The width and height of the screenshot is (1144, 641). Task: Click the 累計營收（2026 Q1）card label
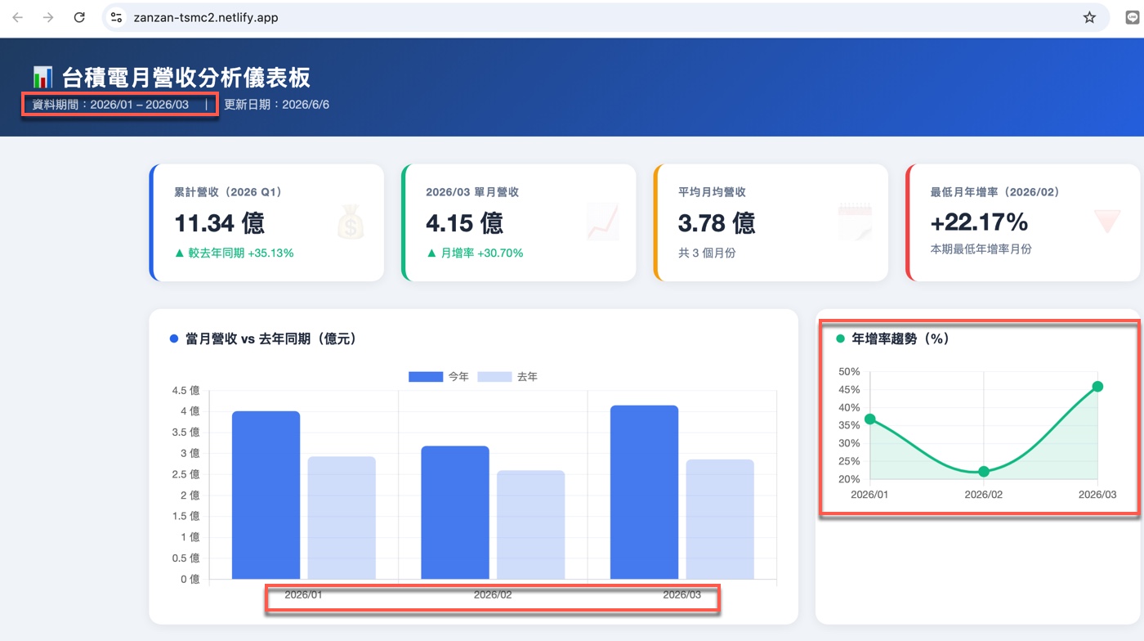pyautogui.click(x=228, y=192)
